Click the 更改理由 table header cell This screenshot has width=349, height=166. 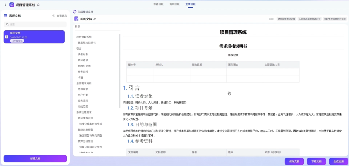click(x=245, y=64)
